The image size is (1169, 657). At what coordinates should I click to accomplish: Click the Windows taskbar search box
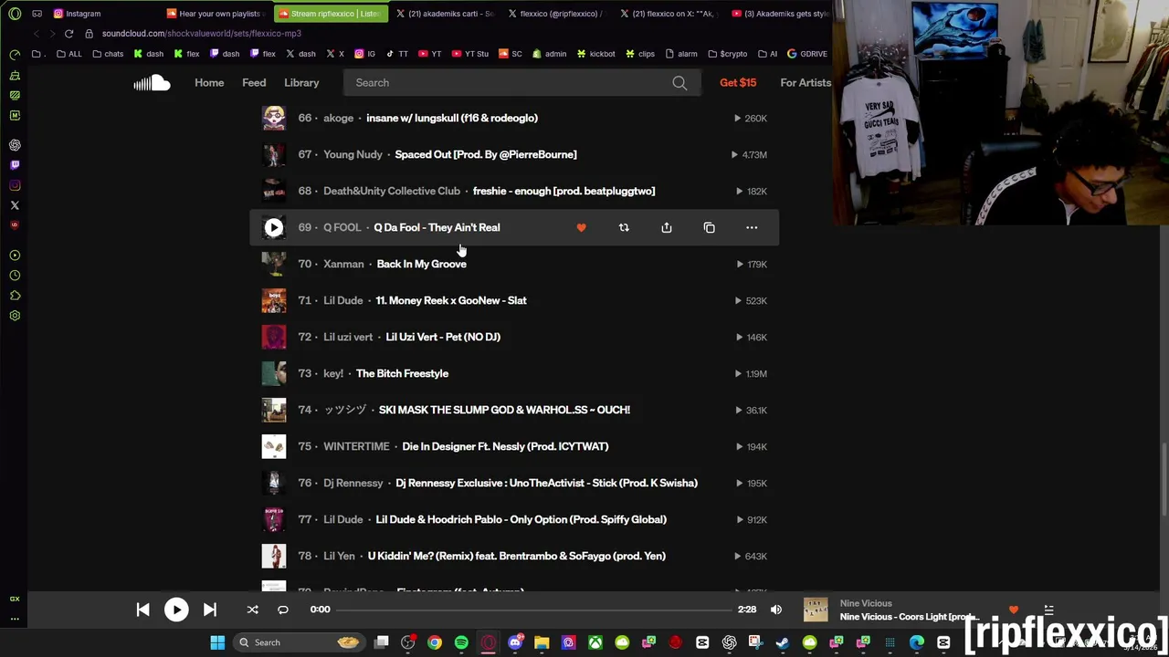(300, 642)
